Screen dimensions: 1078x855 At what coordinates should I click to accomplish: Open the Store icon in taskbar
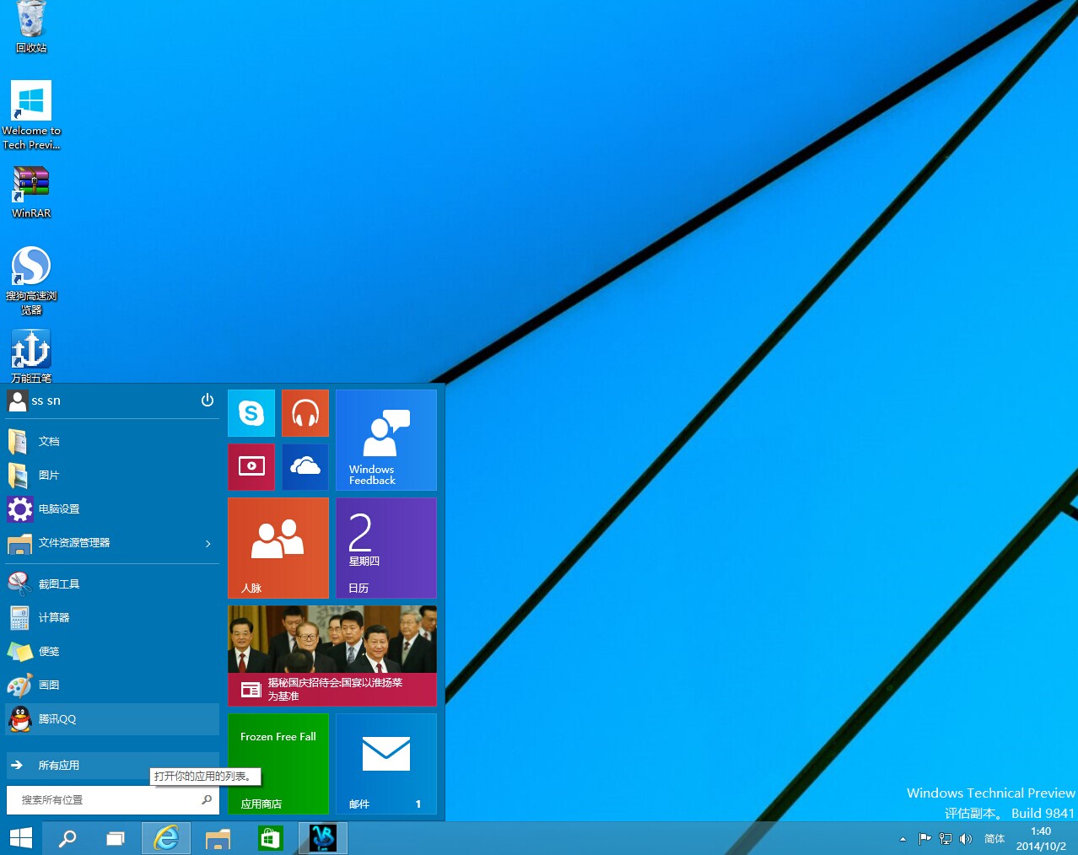click(270, 838)
